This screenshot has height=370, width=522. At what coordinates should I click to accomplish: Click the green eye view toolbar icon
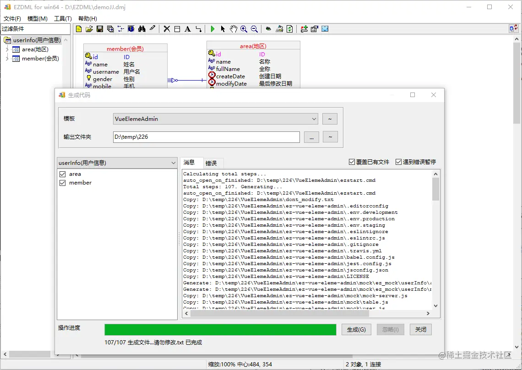[x=268, y=29]
